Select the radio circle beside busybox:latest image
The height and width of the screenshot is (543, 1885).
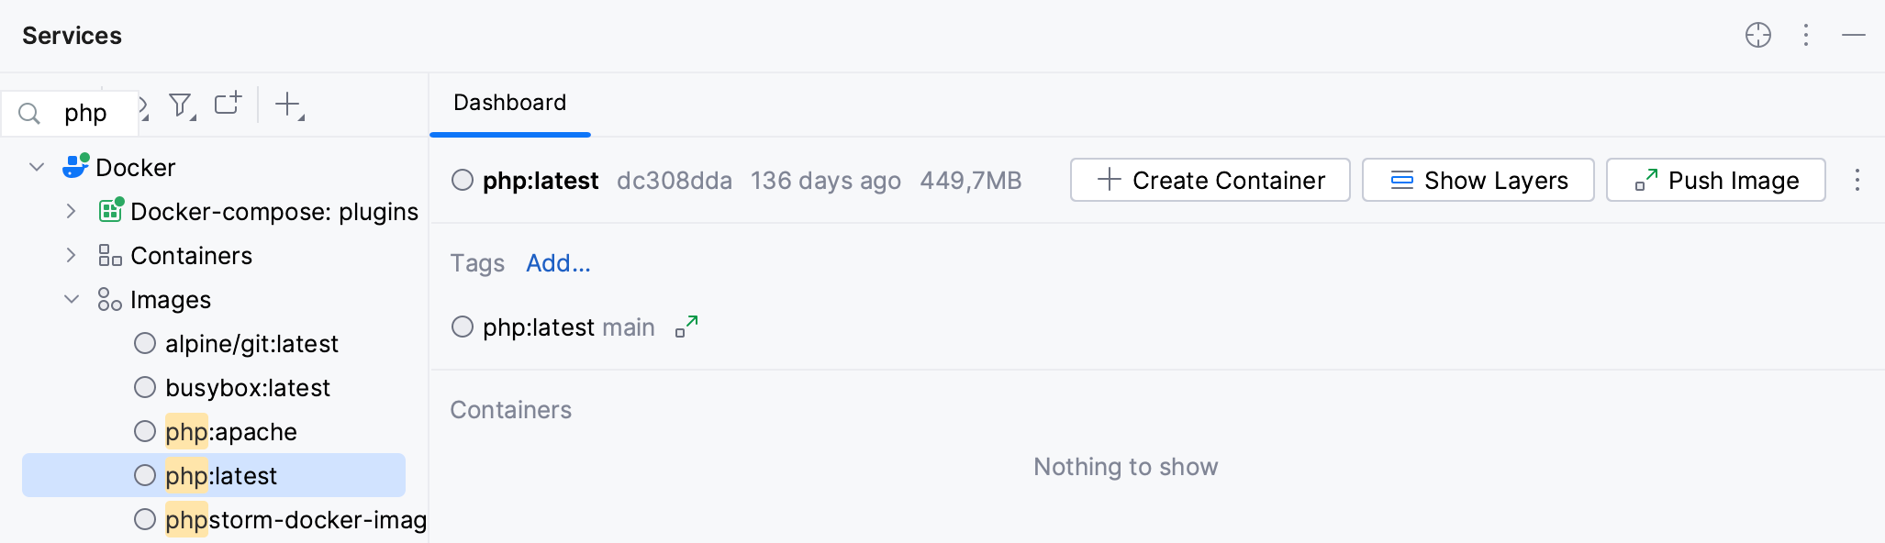tap(144, 387)
